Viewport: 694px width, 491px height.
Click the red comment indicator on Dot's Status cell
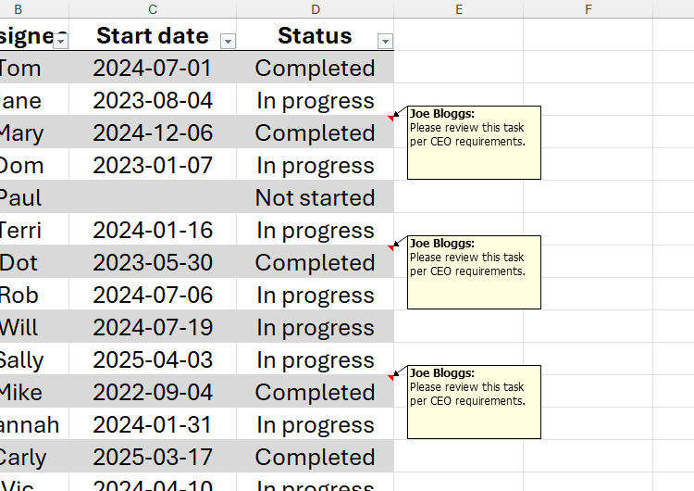[390, 248]
